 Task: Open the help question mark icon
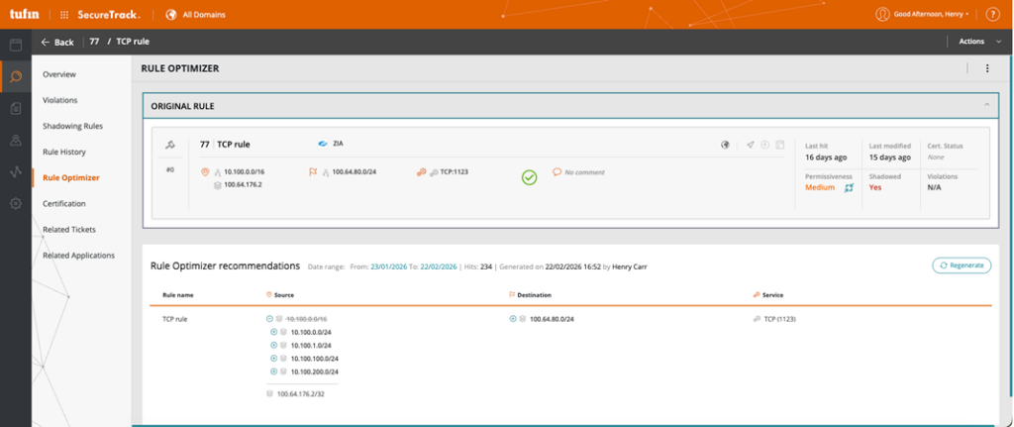(992, 14)
